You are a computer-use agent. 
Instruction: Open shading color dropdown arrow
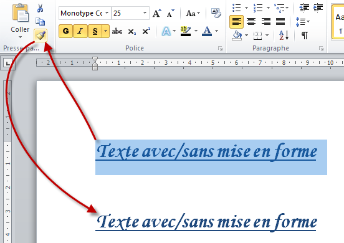246,36
